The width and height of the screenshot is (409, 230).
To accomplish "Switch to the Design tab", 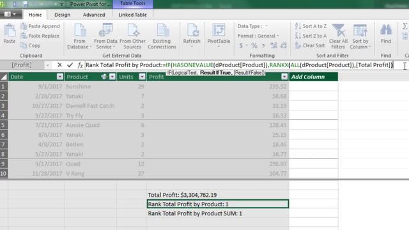I will click(63, 15).
